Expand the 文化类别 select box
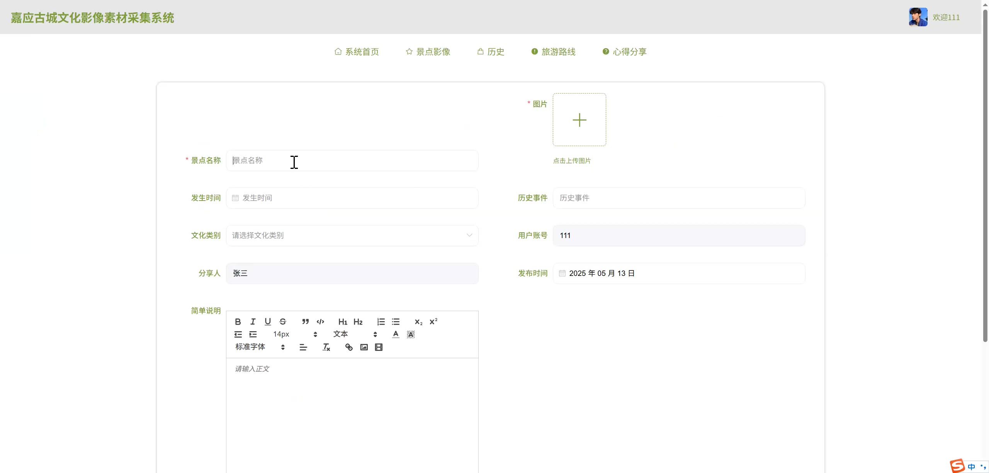This screenshot has width=989, height=473. click(x=352, y=235)
